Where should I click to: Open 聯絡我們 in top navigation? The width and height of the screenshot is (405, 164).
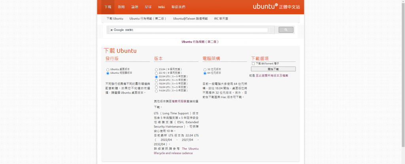point(178,7)
